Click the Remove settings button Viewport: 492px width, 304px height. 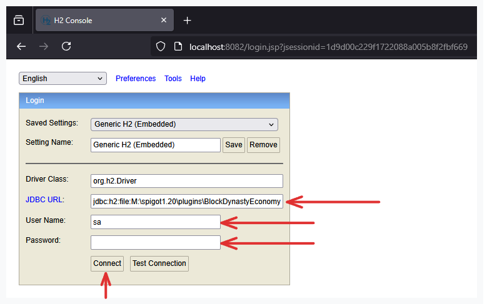263,145
